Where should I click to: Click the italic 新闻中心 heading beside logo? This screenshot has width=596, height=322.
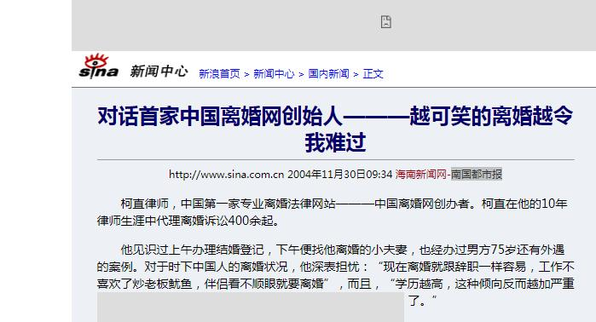[x=159, y=71]
